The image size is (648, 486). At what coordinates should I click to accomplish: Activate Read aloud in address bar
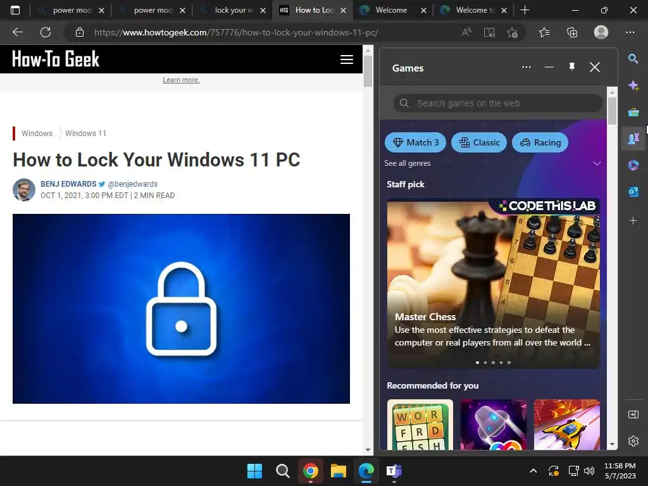pos(466,32)
